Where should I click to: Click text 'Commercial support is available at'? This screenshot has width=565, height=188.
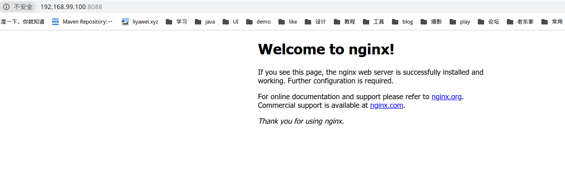pos(313,106)
